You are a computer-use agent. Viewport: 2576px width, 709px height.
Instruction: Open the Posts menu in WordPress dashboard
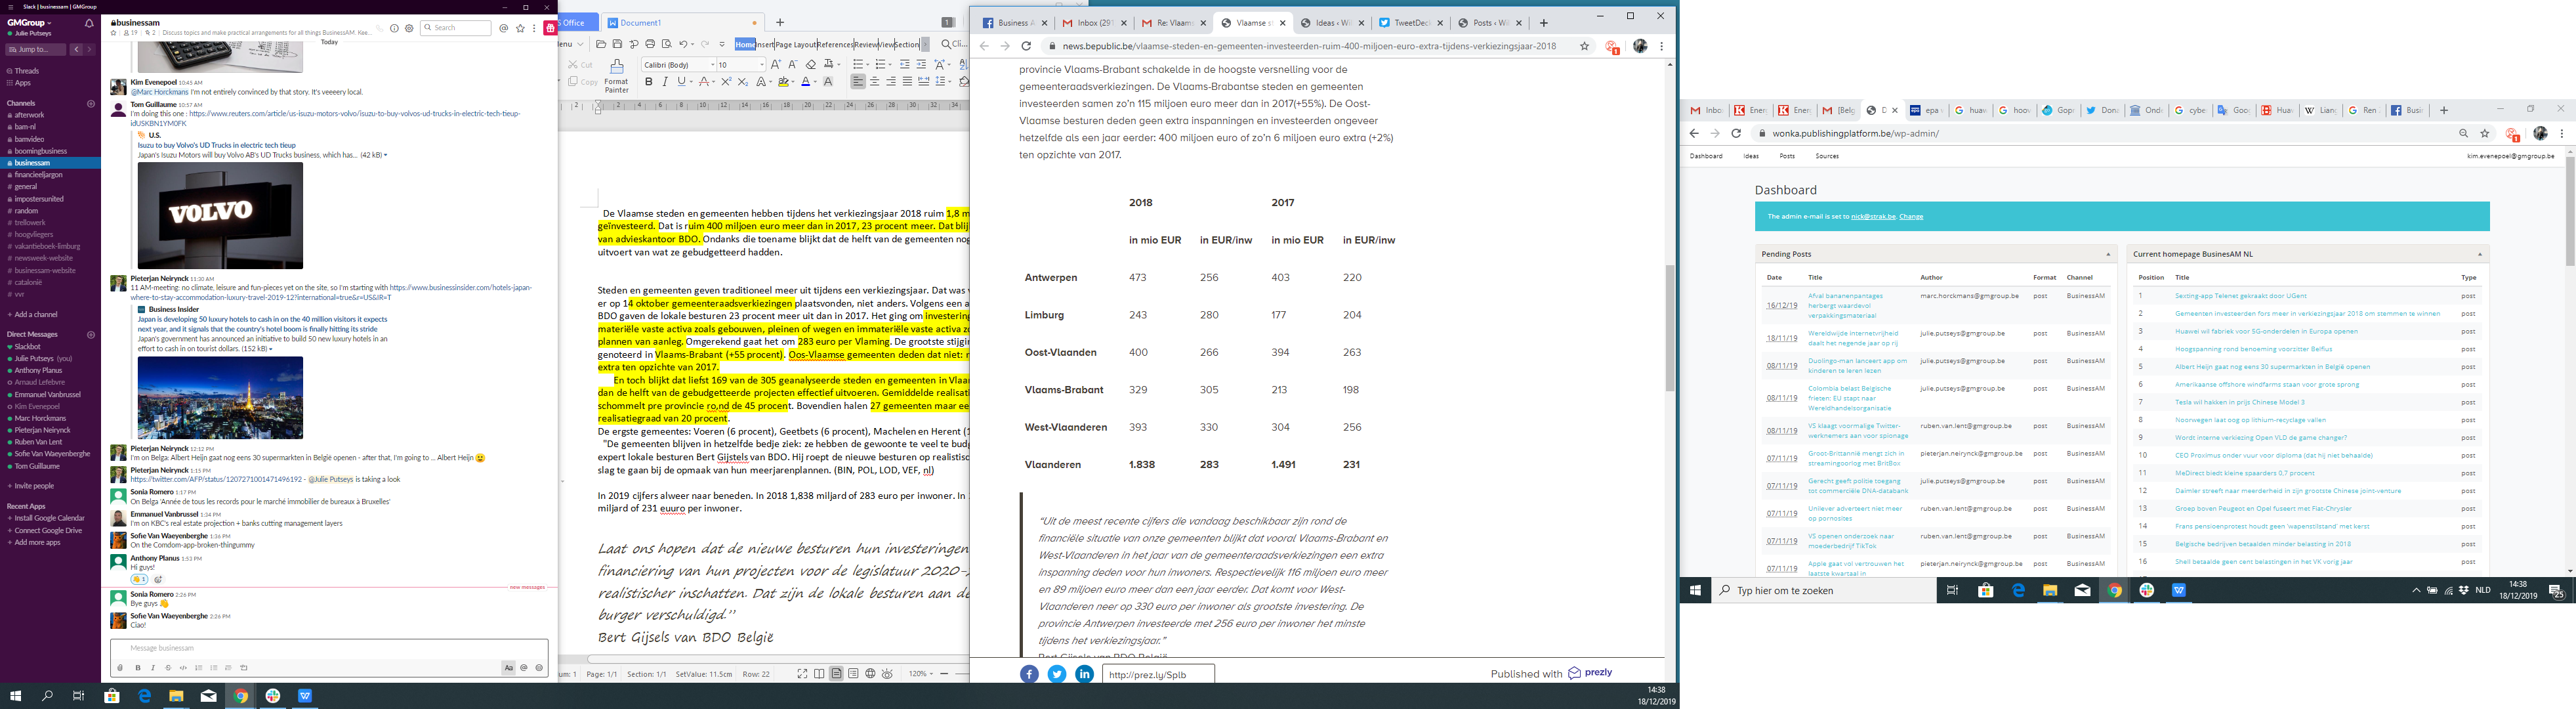click(x=1787, y=156)
